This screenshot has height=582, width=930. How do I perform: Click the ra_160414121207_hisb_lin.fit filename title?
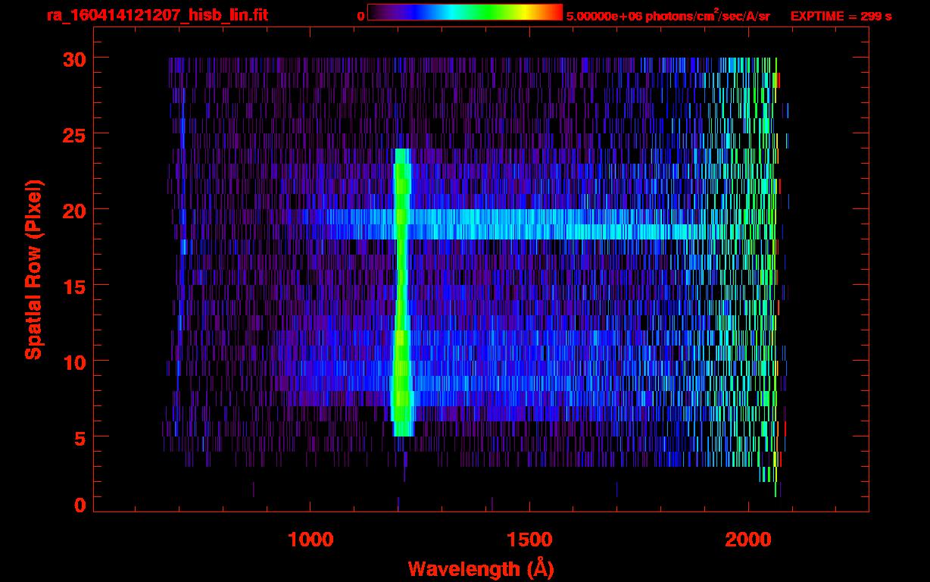157,16
